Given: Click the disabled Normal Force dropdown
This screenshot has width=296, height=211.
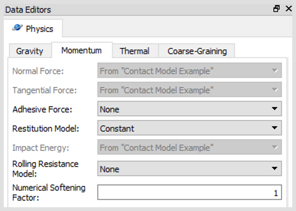Looking at the screenshot, I should 190,70.
